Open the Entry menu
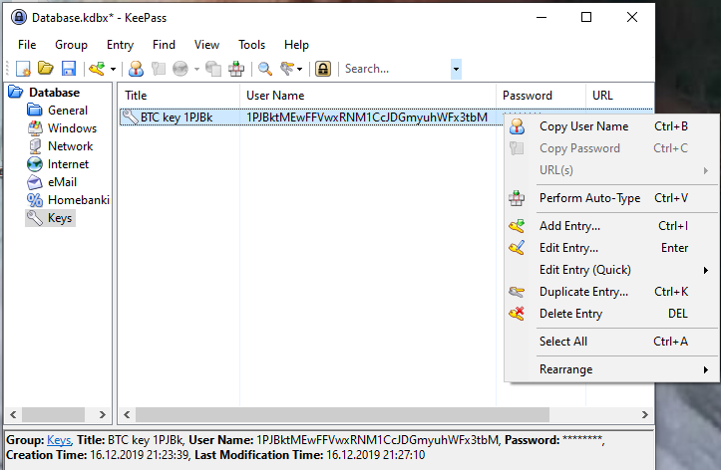This screenshot has width=721, height=470. (120, 45)
